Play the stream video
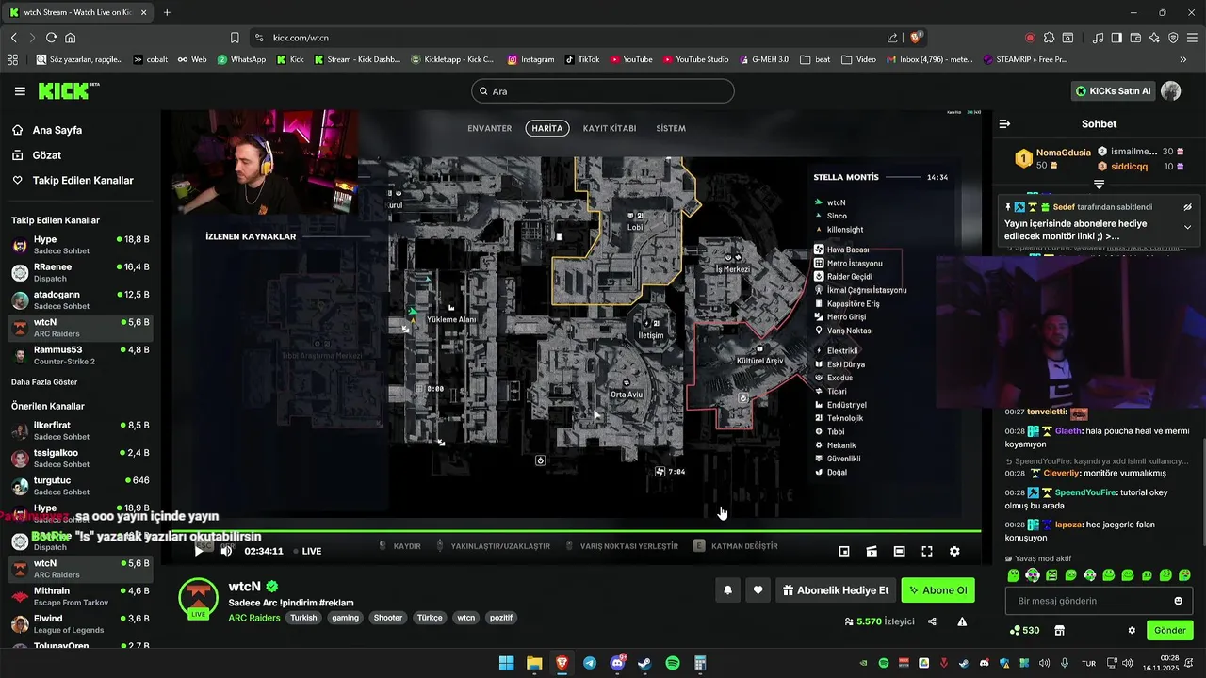 coord(198,551)
